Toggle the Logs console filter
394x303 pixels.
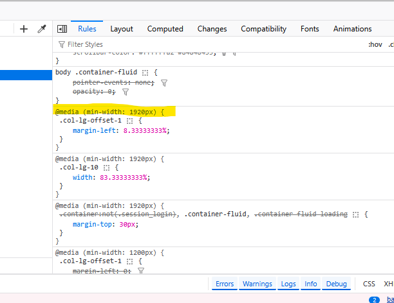coord(288,284)
